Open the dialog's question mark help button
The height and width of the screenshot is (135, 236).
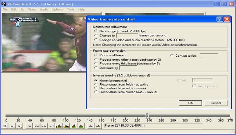(x=220, y=19)
